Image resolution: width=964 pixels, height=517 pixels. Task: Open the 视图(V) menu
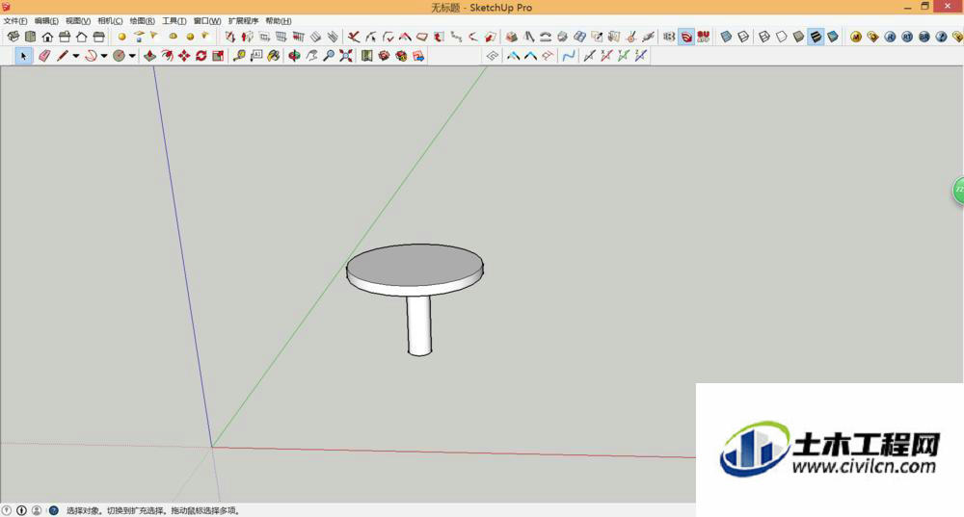(x=78, y=21)
